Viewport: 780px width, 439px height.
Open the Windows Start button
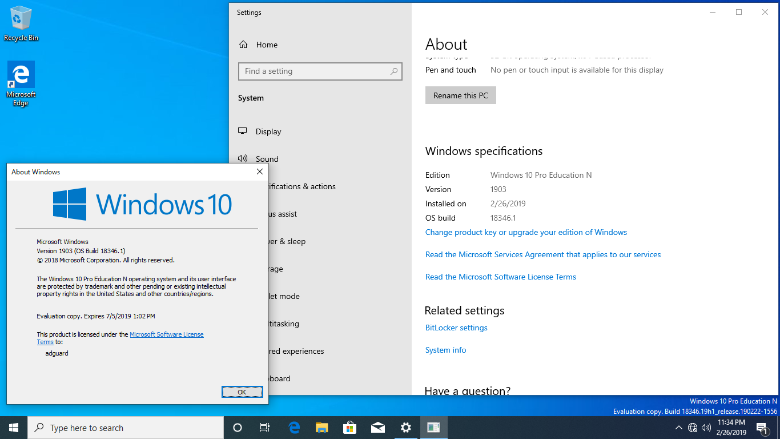(x=14, y=428)
